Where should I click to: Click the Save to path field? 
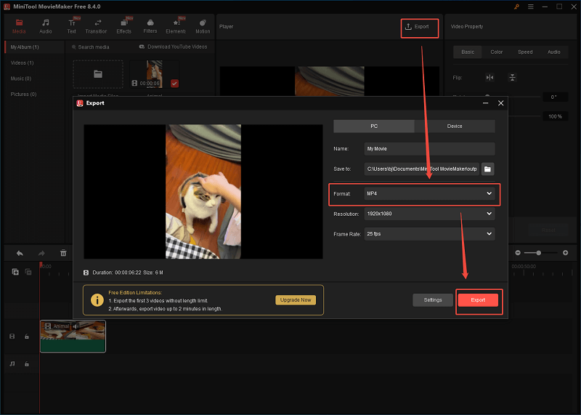tap(422, 169)
